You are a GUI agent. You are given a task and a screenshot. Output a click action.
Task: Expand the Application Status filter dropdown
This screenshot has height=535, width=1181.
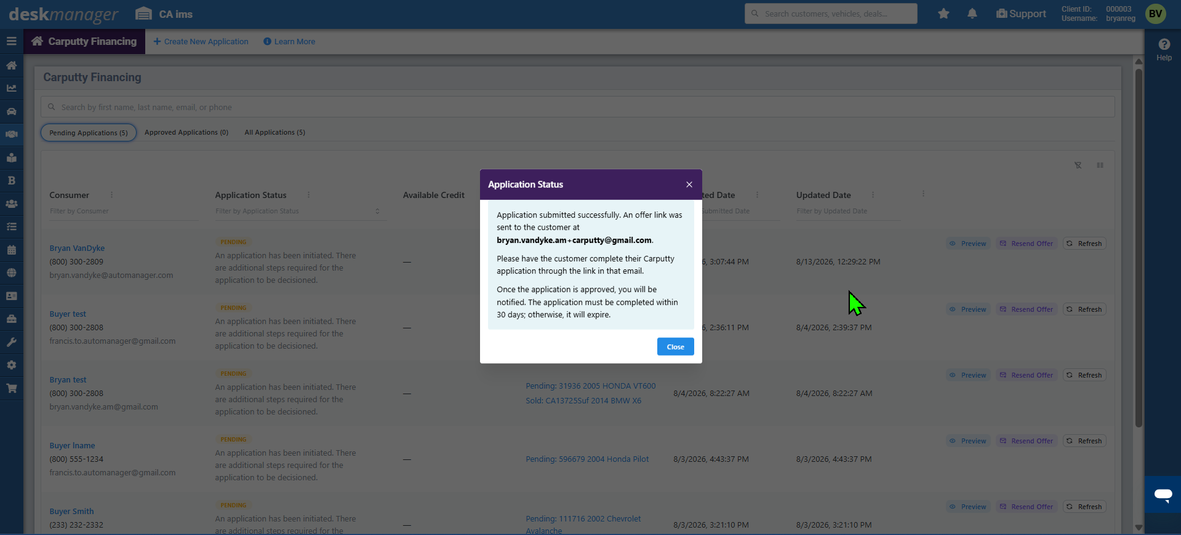[x=377, y=212]
